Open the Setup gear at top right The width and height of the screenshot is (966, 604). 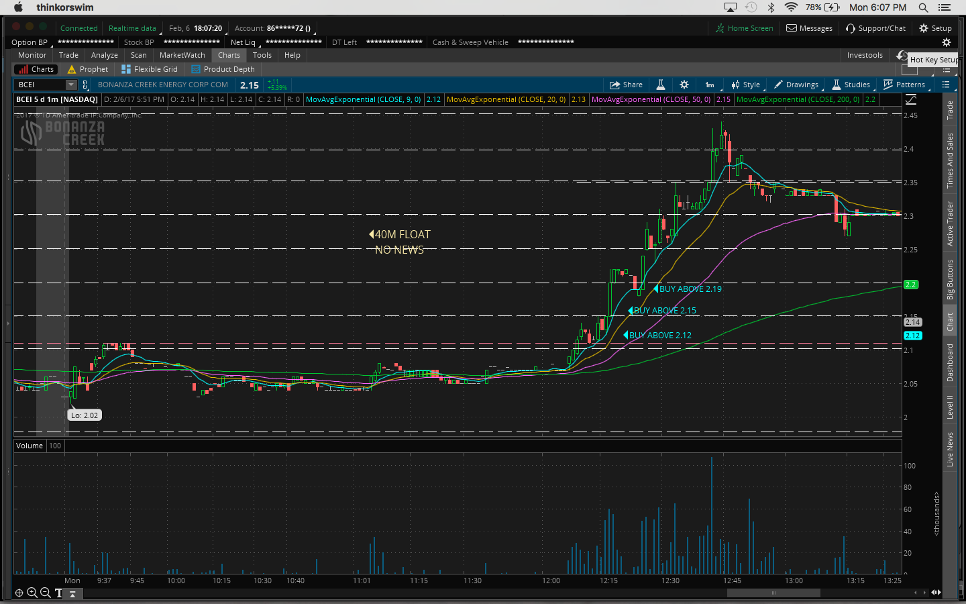(935, 28)
